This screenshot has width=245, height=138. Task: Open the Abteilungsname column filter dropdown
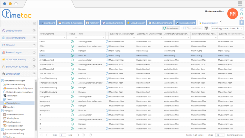pos(64,38)
